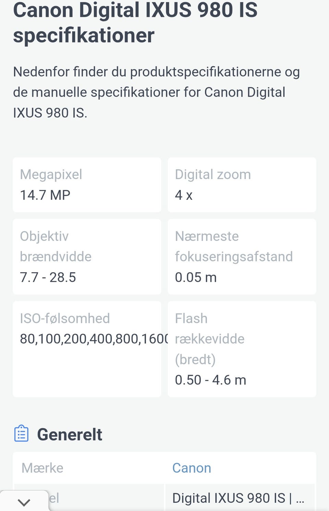
Task: Click the Objektiv brændvidde label
Action: 56,246
